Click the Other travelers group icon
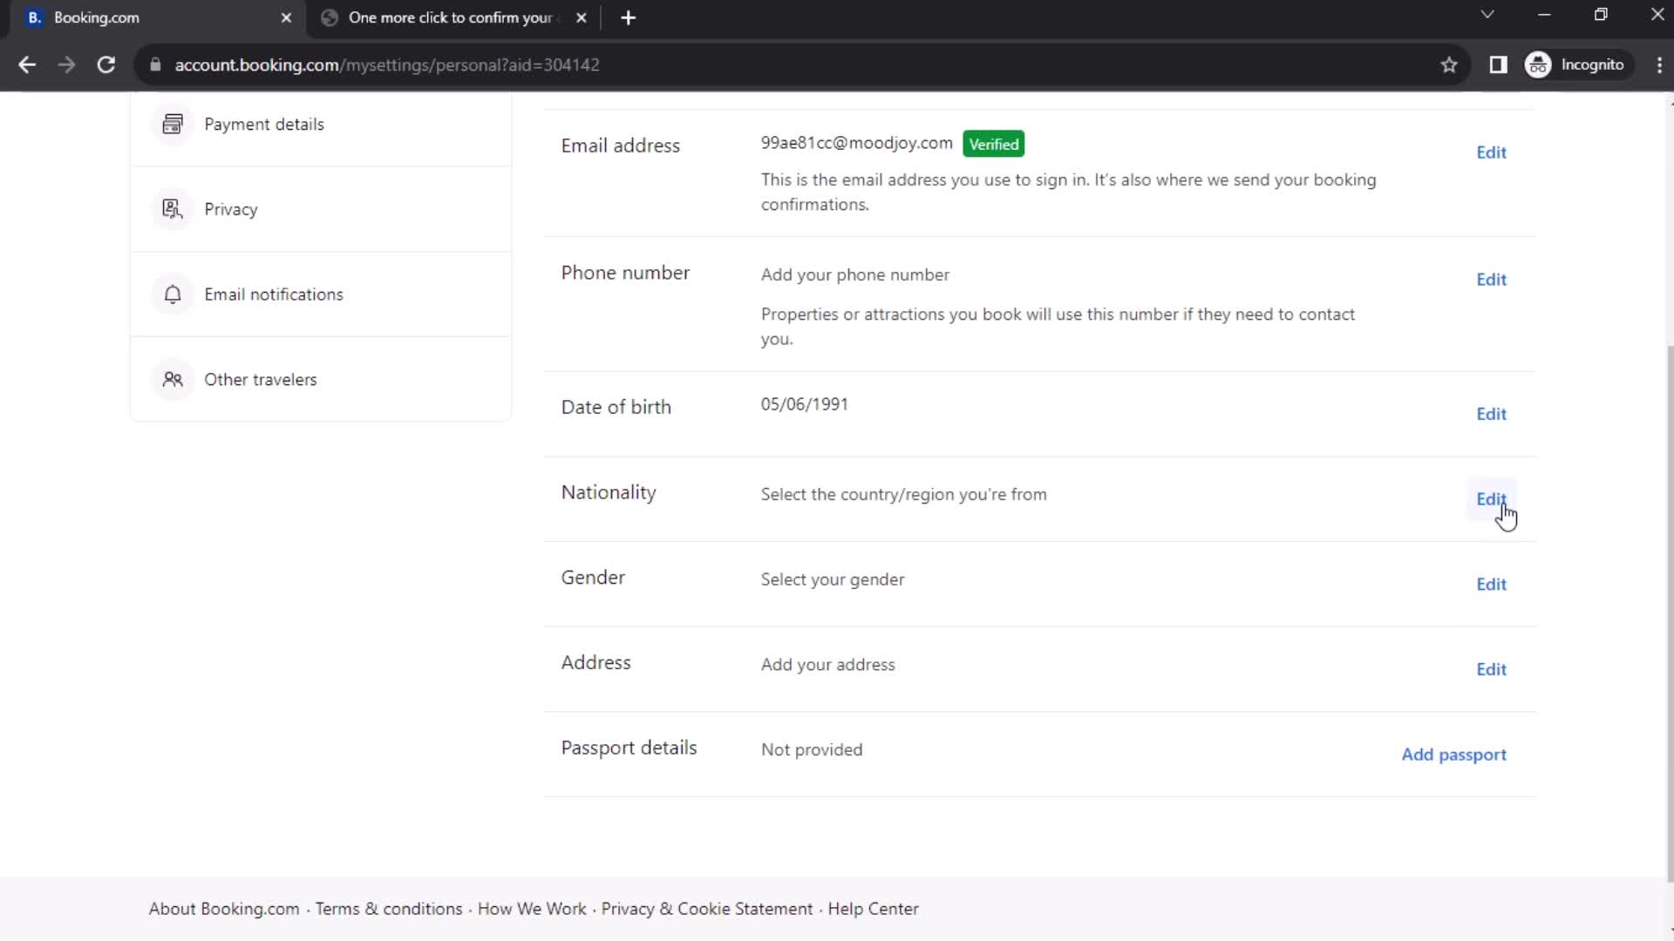The width and height of the screenshot is (1674, 941). (x=173, y=379)
